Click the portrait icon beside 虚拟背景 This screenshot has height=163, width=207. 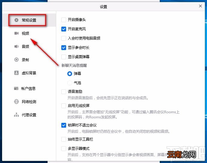click(16, 73)
